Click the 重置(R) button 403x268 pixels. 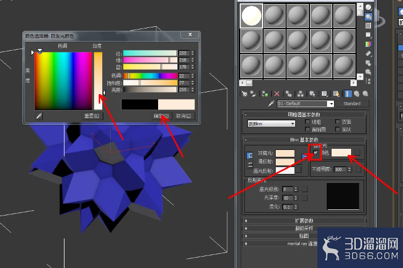[92, 116]
